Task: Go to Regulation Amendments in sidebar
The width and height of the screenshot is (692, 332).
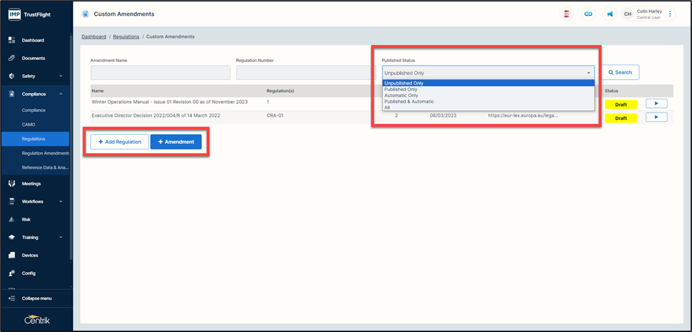Action: pos(45,153)
